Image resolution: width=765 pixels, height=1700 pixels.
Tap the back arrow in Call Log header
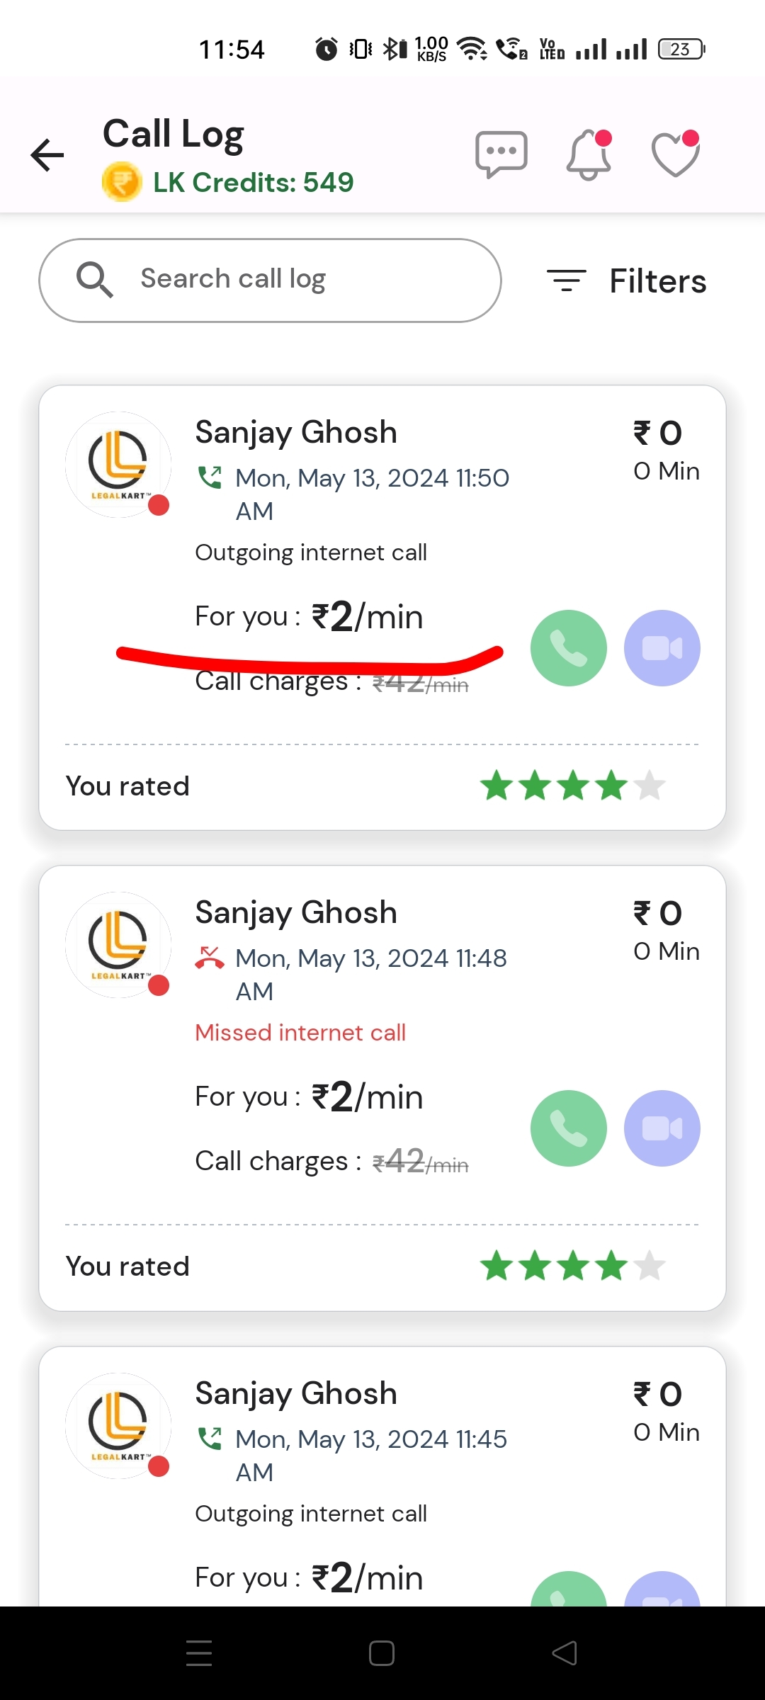coord(47,155)
